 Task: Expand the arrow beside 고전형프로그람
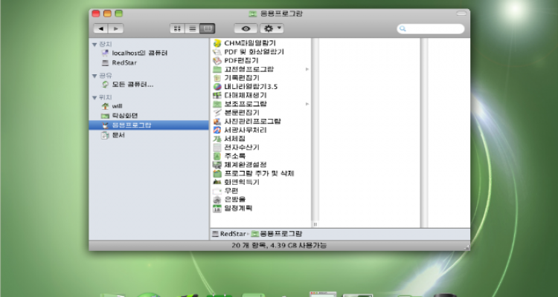[x=307, y=69]
